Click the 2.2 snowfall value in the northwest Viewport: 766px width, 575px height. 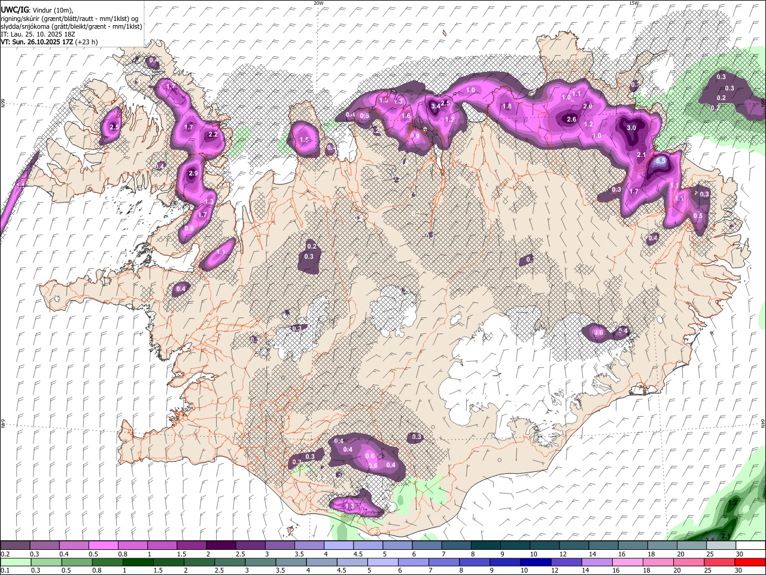[212, 135]
